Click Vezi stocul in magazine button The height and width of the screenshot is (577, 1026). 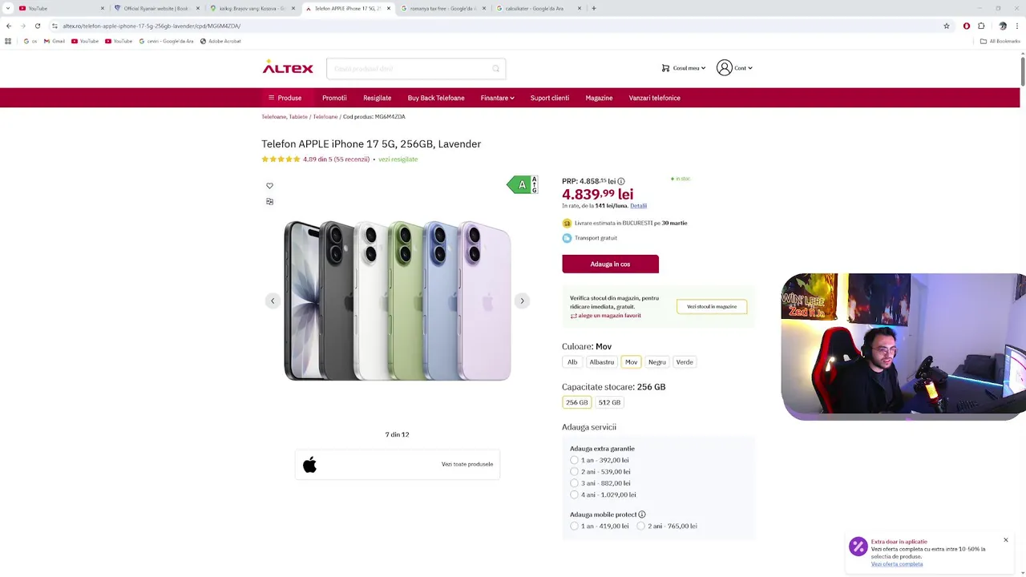711,306
